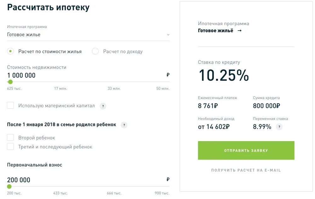Click the down payment slider handle
The height and width of the screenshot is (199, 315).
[x=9, y=186]
